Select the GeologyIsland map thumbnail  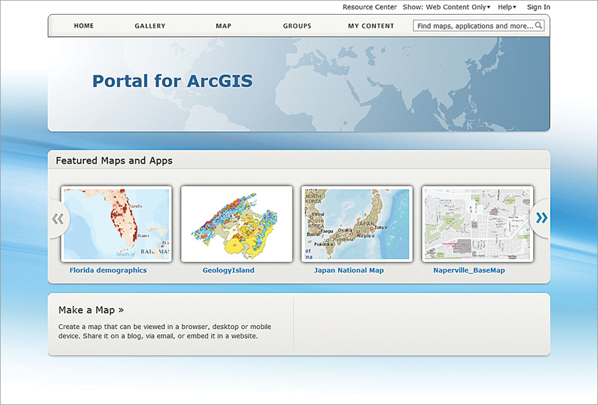[x=237, y=224]
